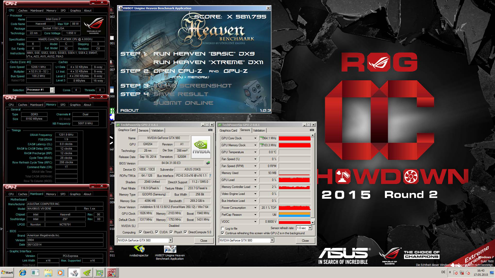The height and width of the screenshot is (278, 495).
Task: Toggle the OpenCL checkbox
Action: click(x=141, y=232)
